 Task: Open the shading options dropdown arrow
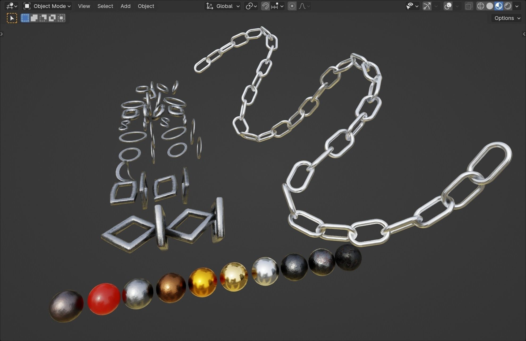pyautogui.click(x=517, y=6)
